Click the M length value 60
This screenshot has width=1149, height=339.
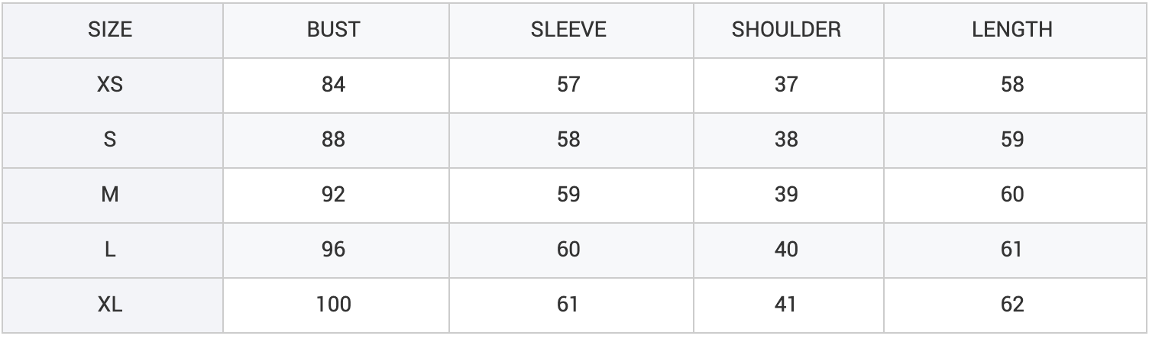1011,195
